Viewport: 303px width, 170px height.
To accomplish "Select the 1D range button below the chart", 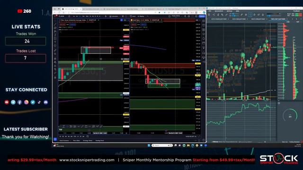I will 60,136.
